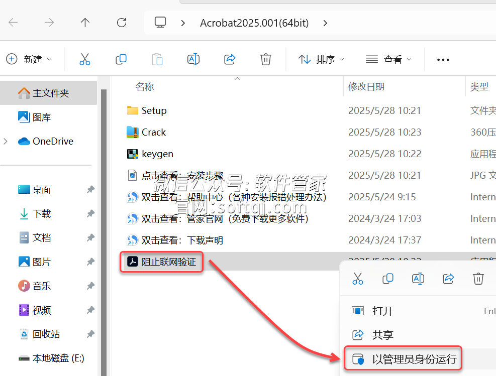
Task: Click Share icon in context menu top row
Action: tap(448, 279)
